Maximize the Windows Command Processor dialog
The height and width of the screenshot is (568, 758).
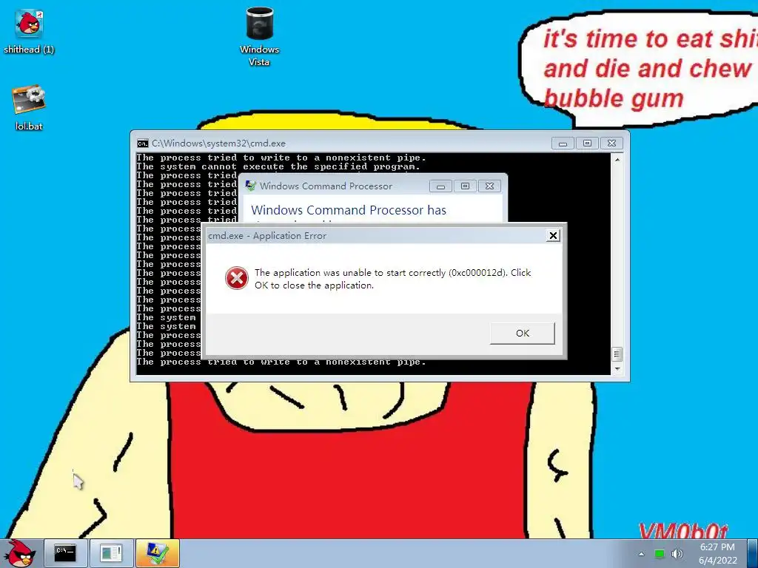(465, 186)
